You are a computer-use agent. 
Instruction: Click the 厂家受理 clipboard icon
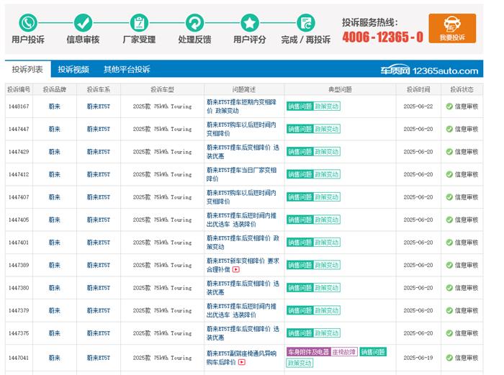pyautogui.click(x=139, y=23)
